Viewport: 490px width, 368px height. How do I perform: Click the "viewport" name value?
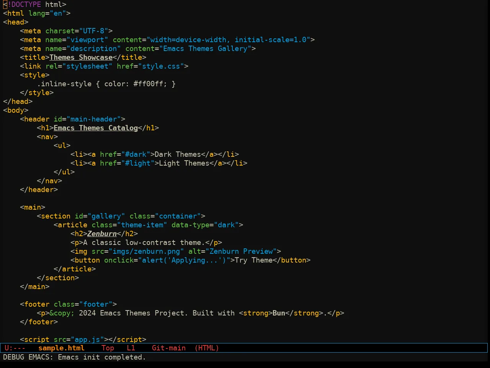[87, 40]
